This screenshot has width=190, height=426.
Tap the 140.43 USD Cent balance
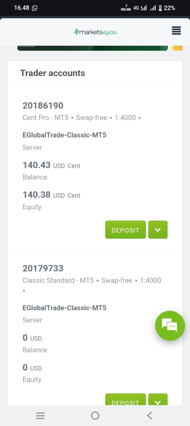click(x=51, y=165)
